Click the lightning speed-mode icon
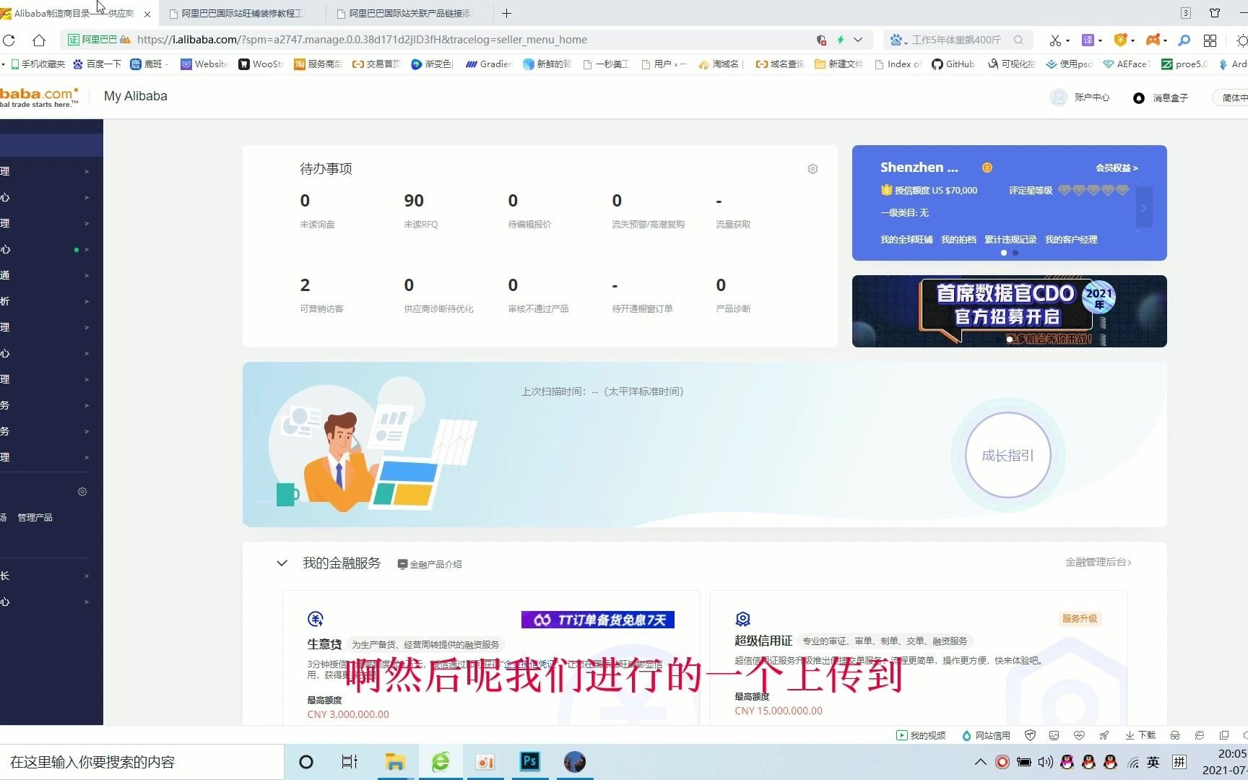This screenshot has width=1248, height=780. click(841, 40)
